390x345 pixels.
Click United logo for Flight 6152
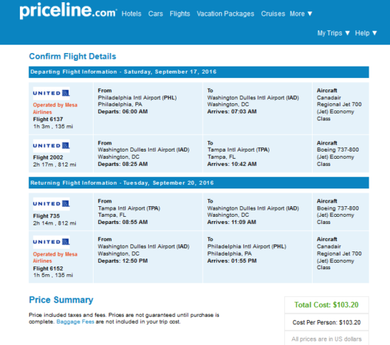51,242
